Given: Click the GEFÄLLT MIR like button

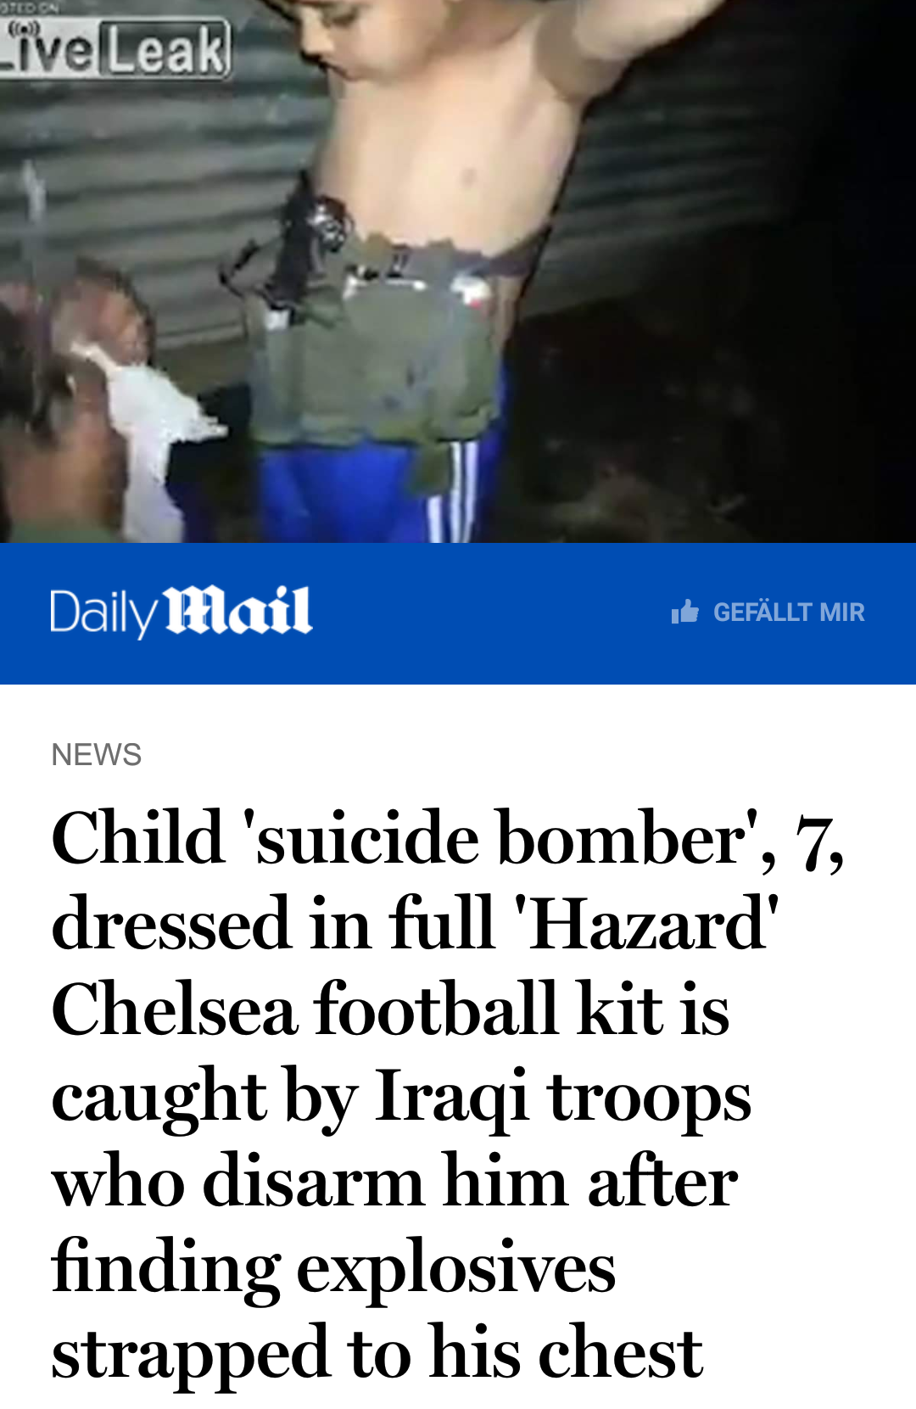Looking at the screenshot, I should click(x=768, y=612).
